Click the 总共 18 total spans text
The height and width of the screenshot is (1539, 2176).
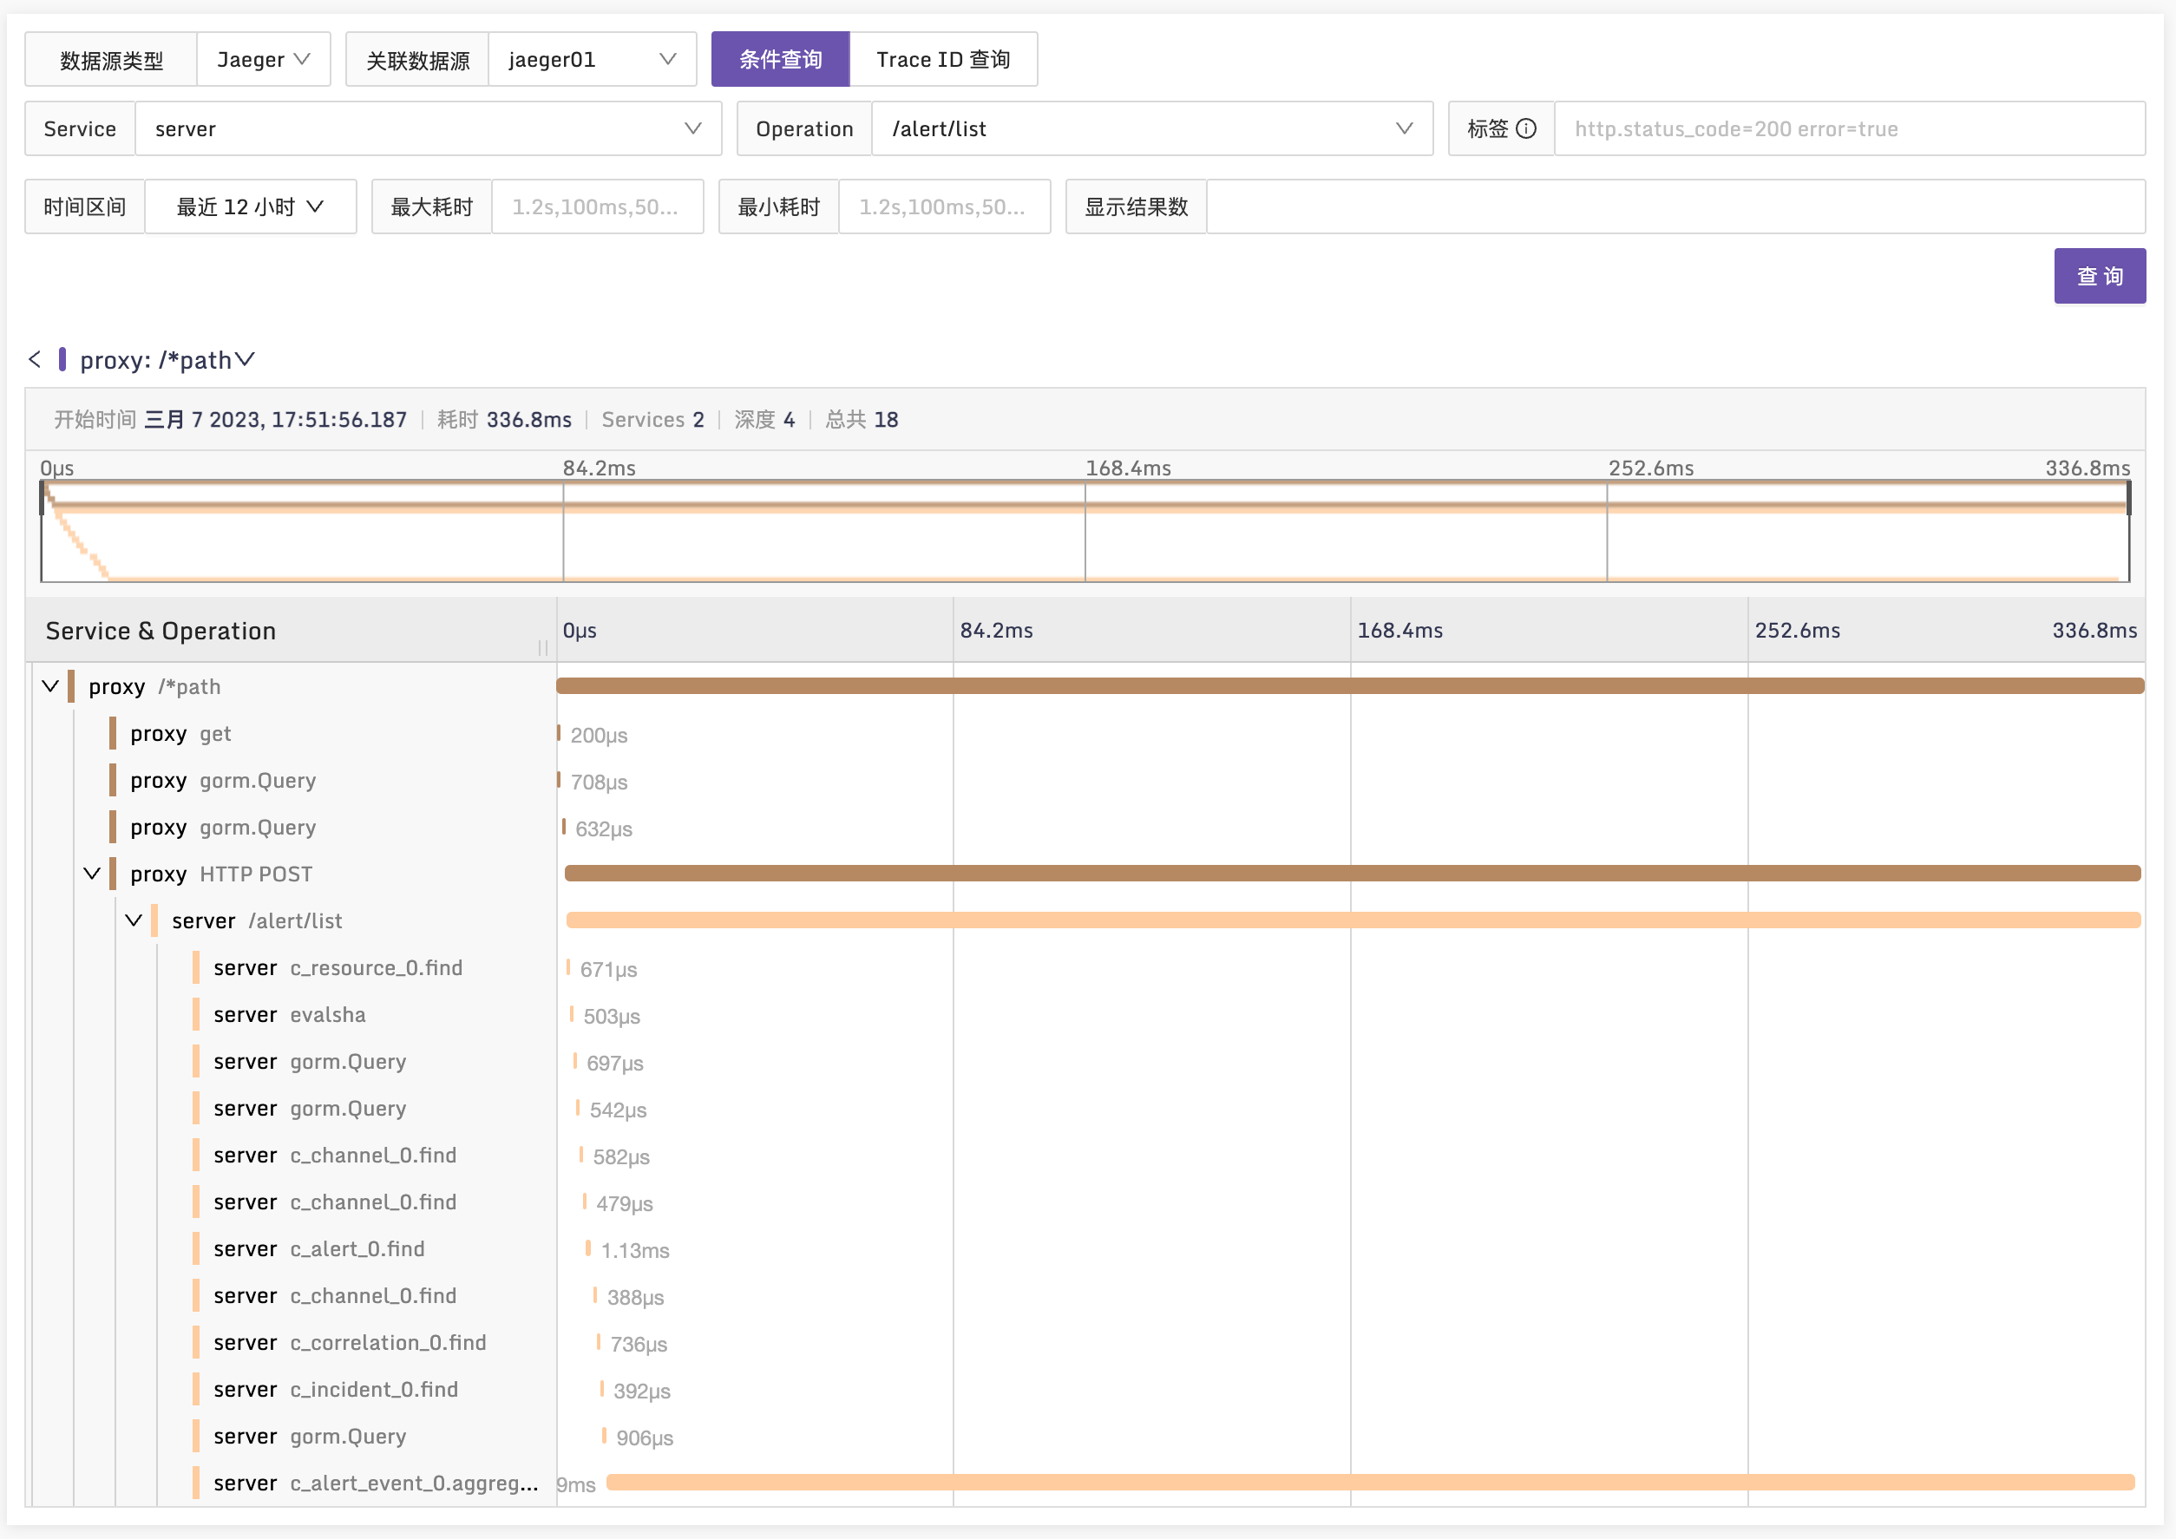[862, 420]
